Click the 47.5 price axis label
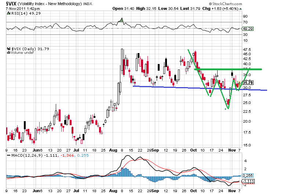This screenshot has height=194, width=284. click(x=247, y=50)
